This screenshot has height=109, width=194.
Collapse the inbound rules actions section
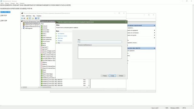pos(154,25)
